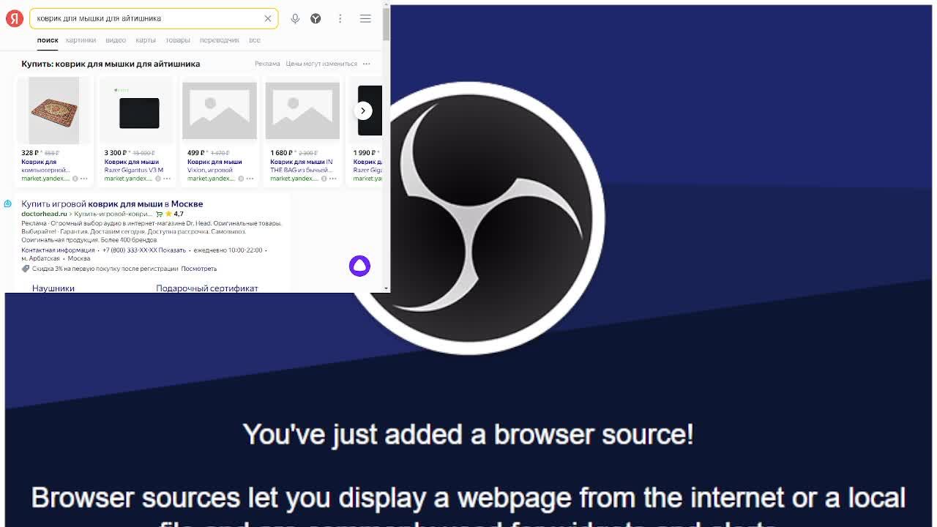
Task: Click the browser source page scrollbar thumb
Action: [386, 23]
